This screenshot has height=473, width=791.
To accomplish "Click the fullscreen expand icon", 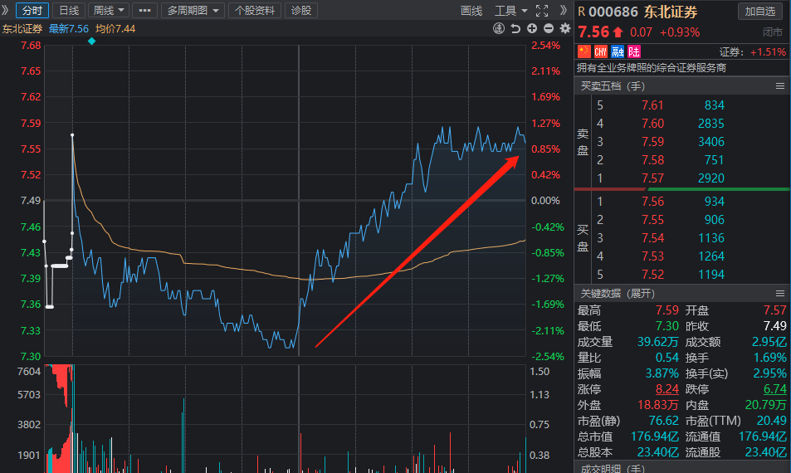I will click(542, 11).
